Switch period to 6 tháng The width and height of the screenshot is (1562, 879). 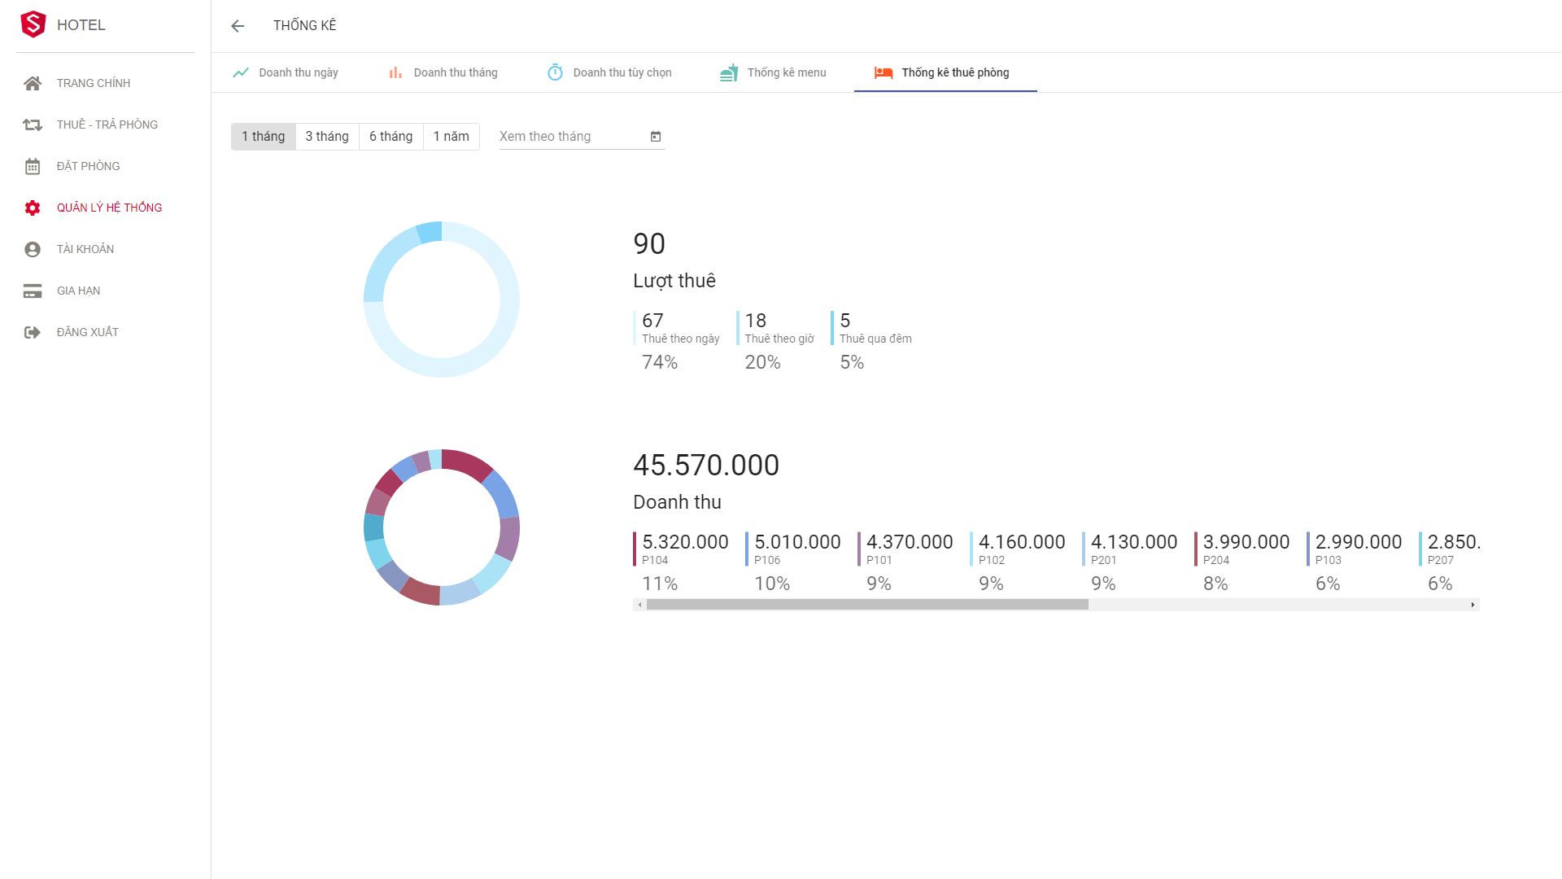(x=390, y=137)
